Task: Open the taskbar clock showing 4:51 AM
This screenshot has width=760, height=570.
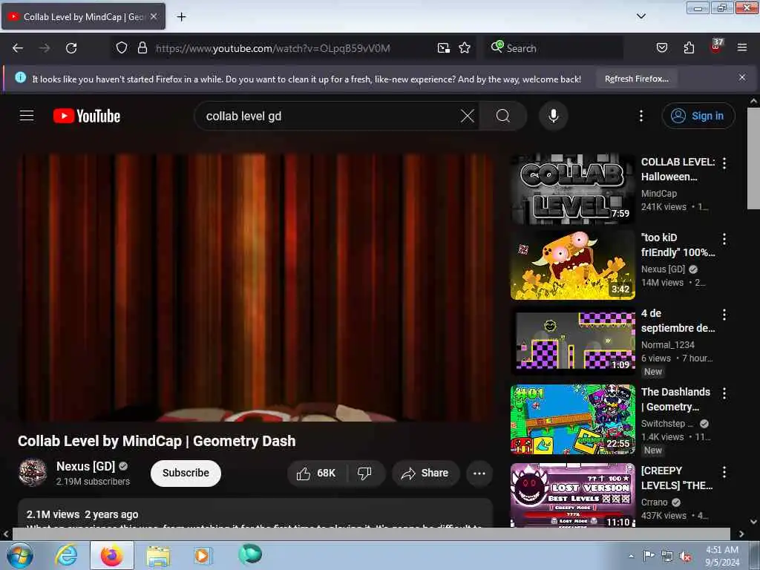Action: coord(722,556)
